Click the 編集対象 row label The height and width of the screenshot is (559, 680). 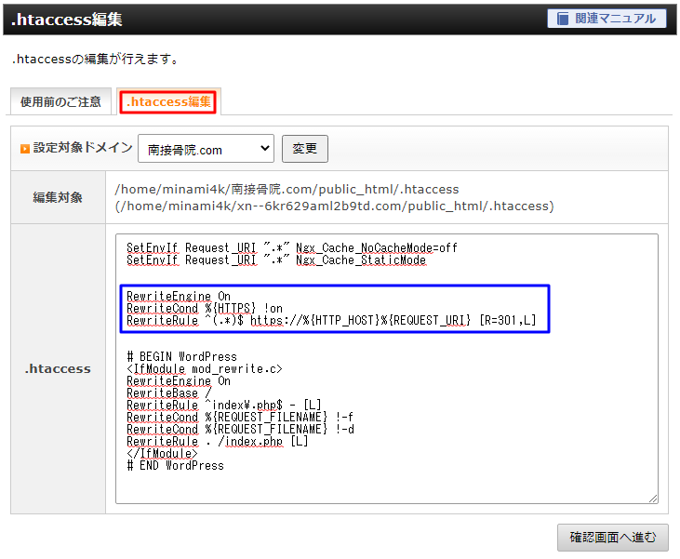pos(58,198)
